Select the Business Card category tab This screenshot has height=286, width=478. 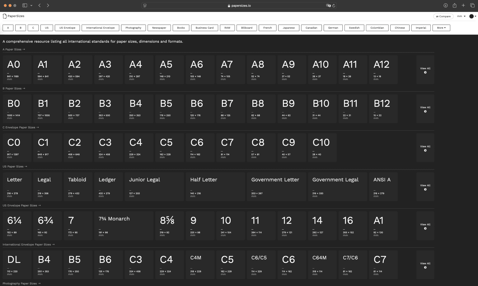point(204,28)
